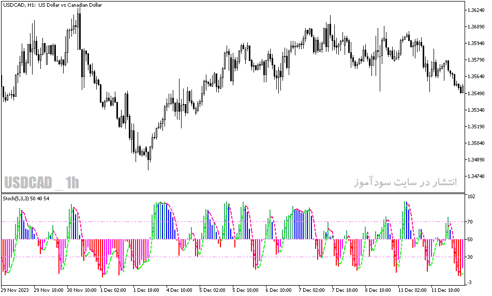Click the 8 Dec 10:00 time axis label

pos(378,290)
